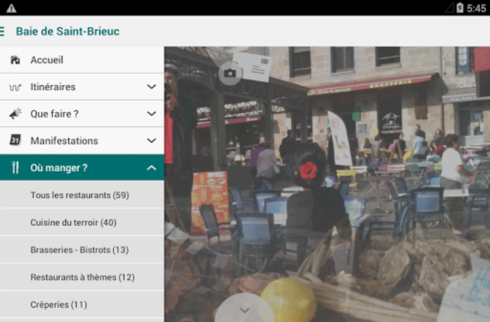Open Crêperies (11) category
This screenshot has width=490, height=322.
click(82, 304)
